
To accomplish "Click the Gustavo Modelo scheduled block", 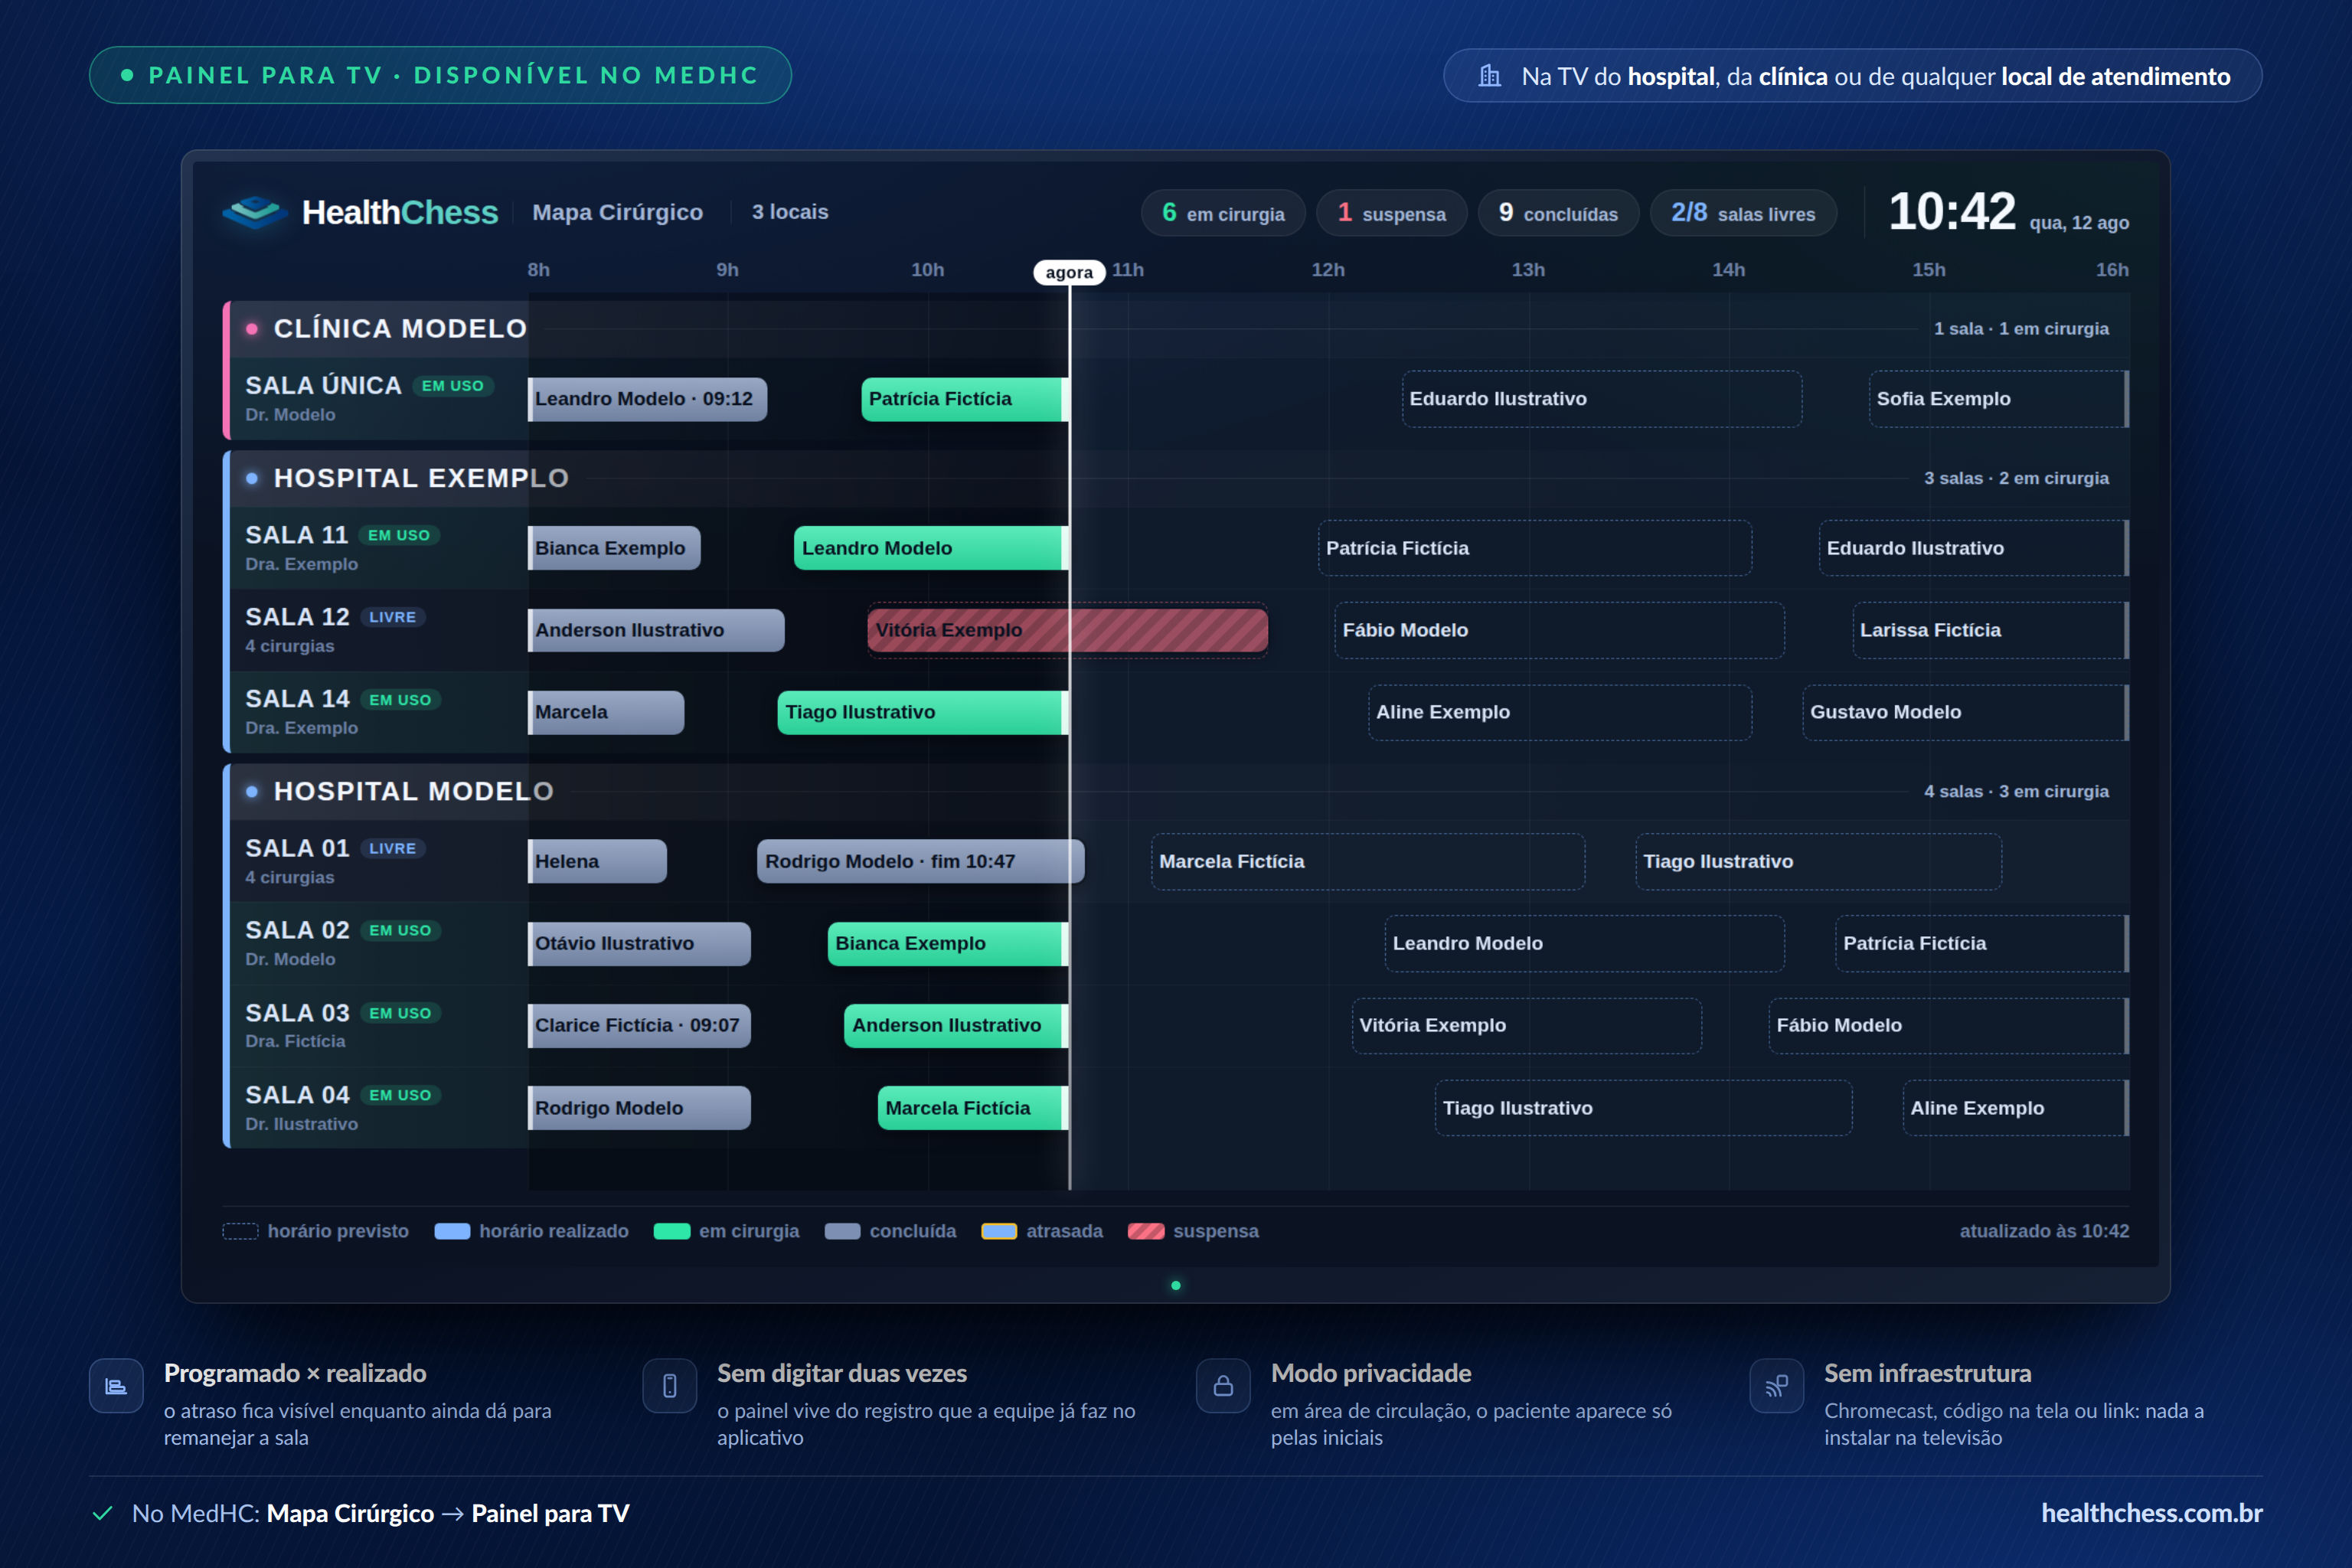I will pos(1965,713).
